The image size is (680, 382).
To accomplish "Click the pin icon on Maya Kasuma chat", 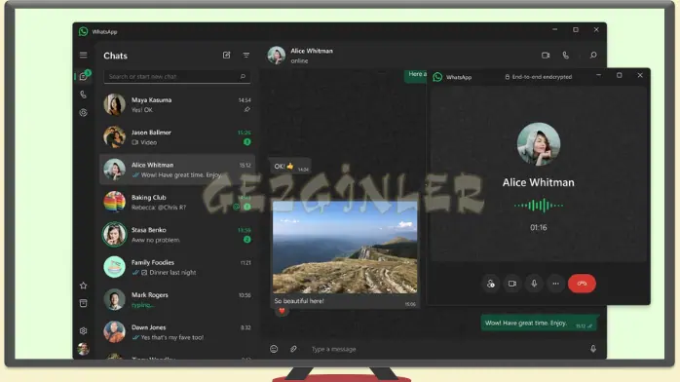I will coord(246,110).
